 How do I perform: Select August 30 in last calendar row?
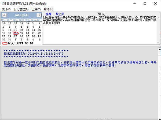[3, 39]
